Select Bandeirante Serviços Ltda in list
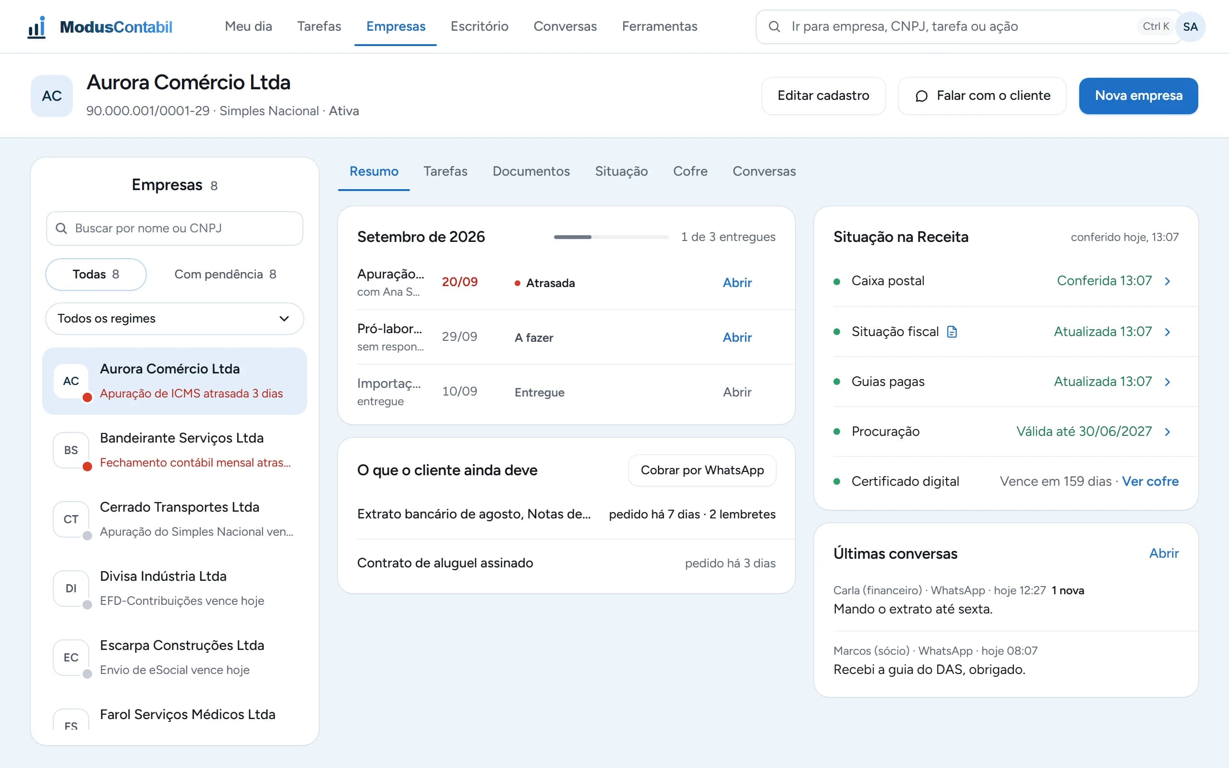Image resolution: width=1229 pixels, height=768 pixels. point(175,450)
